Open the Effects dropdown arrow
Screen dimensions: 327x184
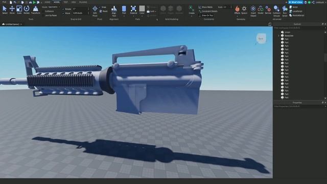click(237, 16)
